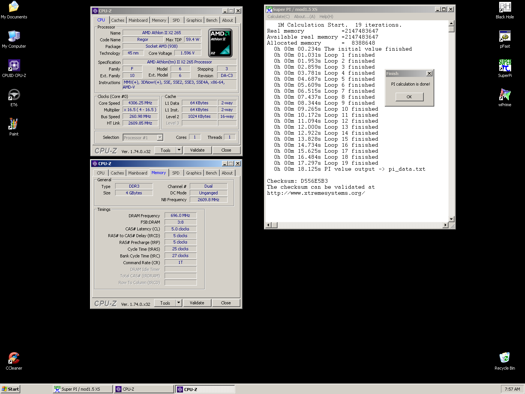Open My Documents desktop icon
Viewport: 525px width, 394px height.
coord(14,10)
